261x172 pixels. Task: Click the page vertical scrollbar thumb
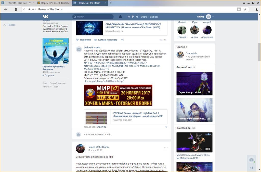pos(259,52)
